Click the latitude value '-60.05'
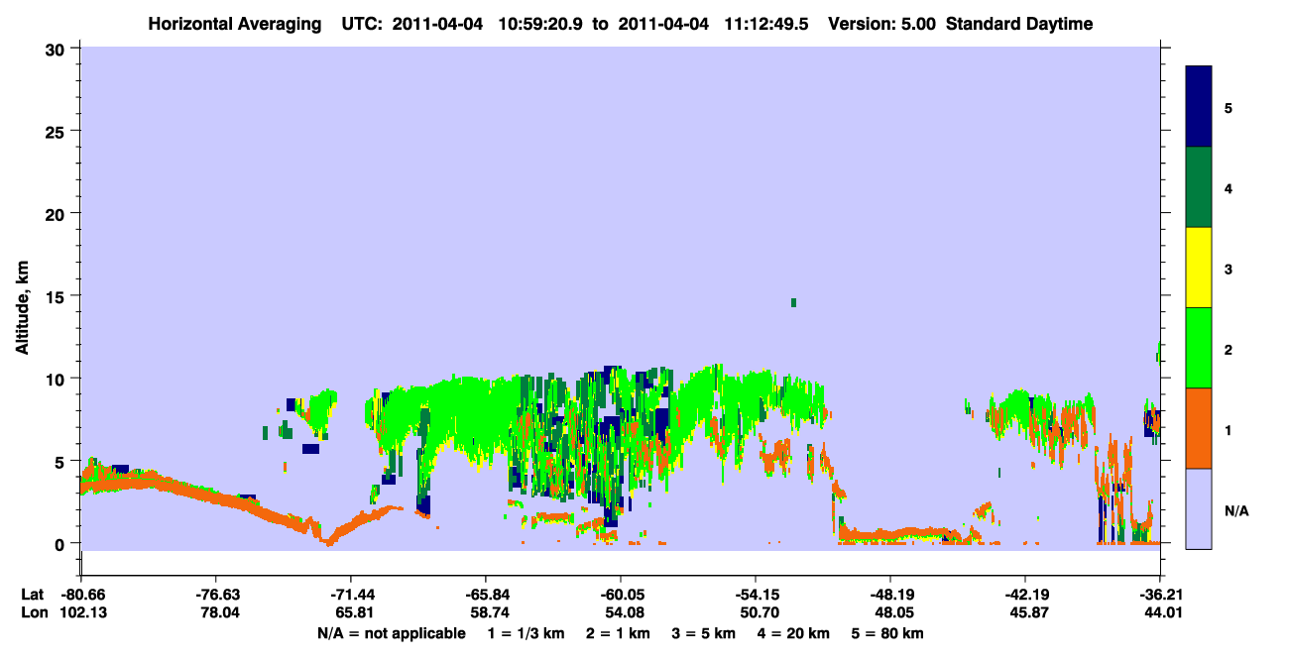 621,595
